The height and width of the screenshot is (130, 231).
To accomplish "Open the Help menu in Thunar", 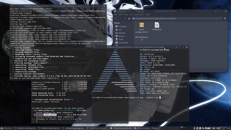I will point(148,14).
